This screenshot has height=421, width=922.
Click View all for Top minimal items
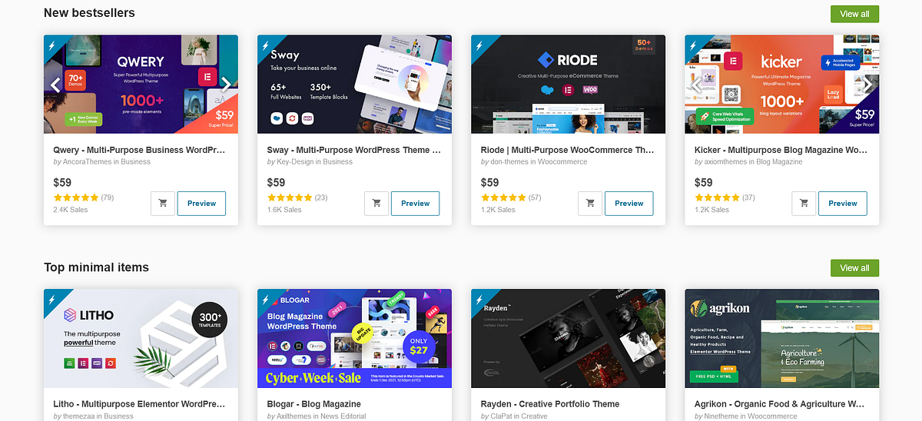(x=854, y=268)
